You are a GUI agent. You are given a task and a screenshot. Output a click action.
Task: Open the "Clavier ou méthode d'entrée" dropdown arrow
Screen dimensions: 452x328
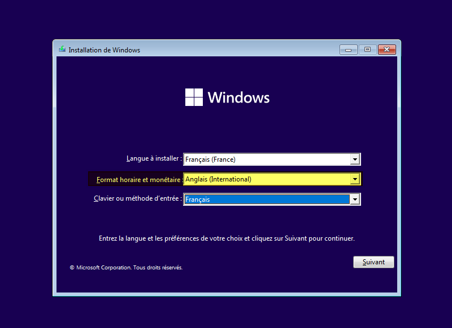355,199
